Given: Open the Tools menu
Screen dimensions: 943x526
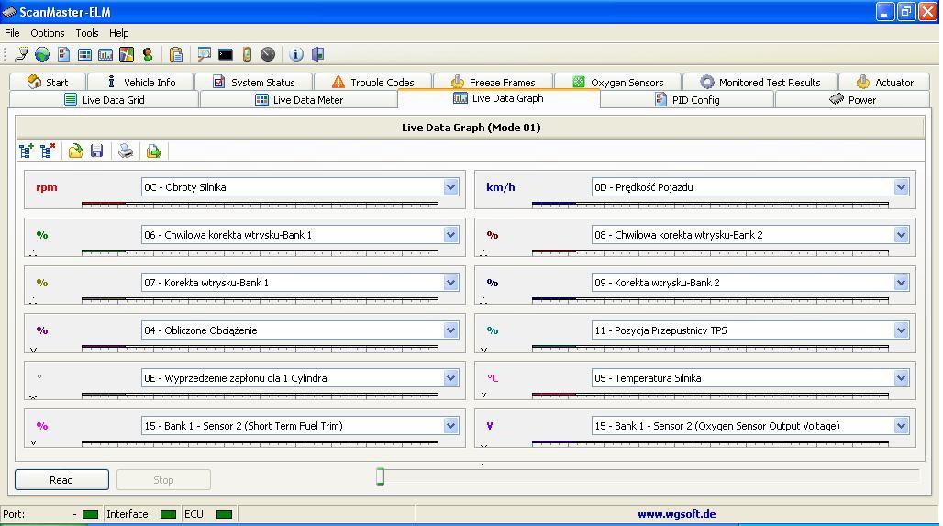Looking at the screenshot, I should click(x=87, y=33).
